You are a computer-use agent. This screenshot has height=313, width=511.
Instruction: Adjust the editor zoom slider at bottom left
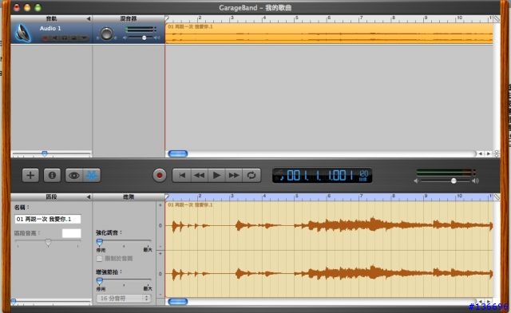[14, 302]
